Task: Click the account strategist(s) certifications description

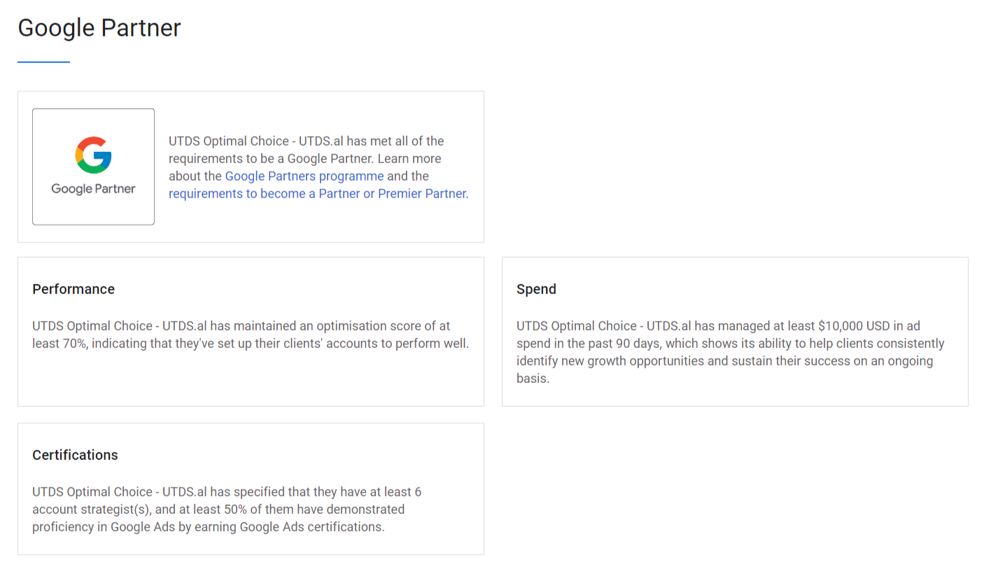Action: [227, 509]
